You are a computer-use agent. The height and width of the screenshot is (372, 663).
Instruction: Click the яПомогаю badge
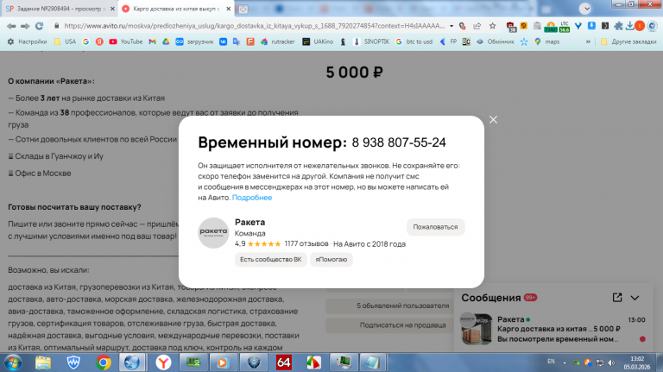[331, 259]
